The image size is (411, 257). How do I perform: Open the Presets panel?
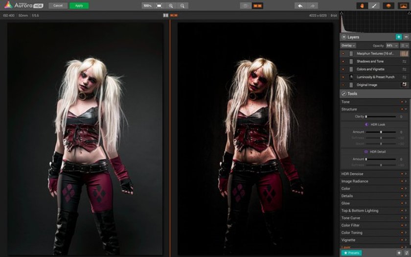351,253
